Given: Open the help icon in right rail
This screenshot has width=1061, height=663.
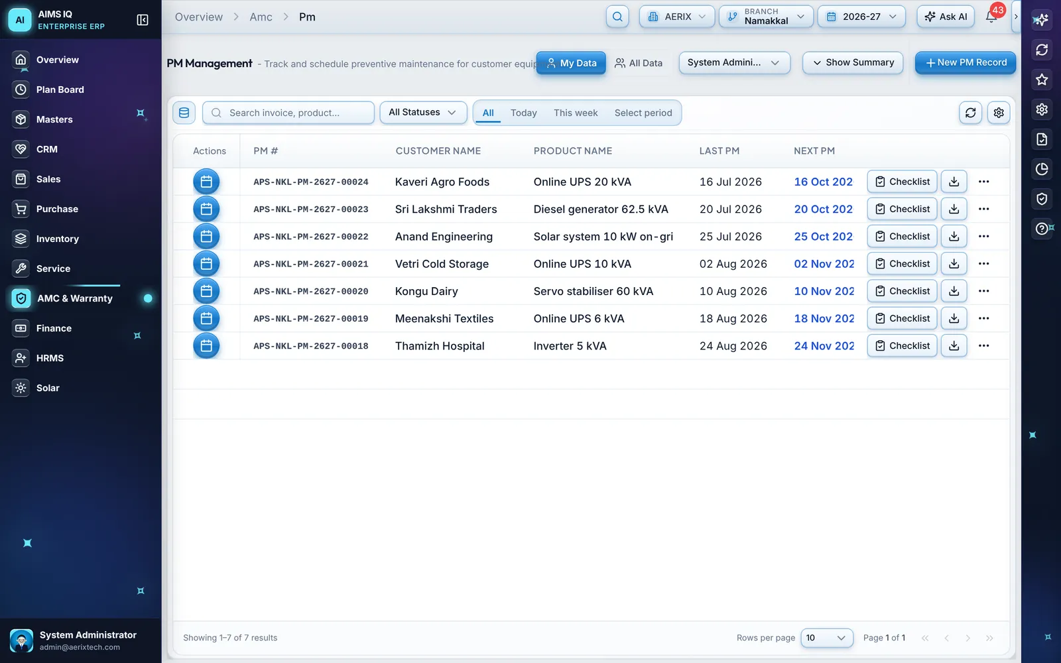Looking at the screenshot, I should (1042, 229).
